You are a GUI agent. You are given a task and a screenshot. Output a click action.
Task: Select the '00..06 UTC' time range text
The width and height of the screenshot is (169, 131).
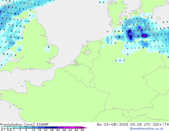pos(140,125)
